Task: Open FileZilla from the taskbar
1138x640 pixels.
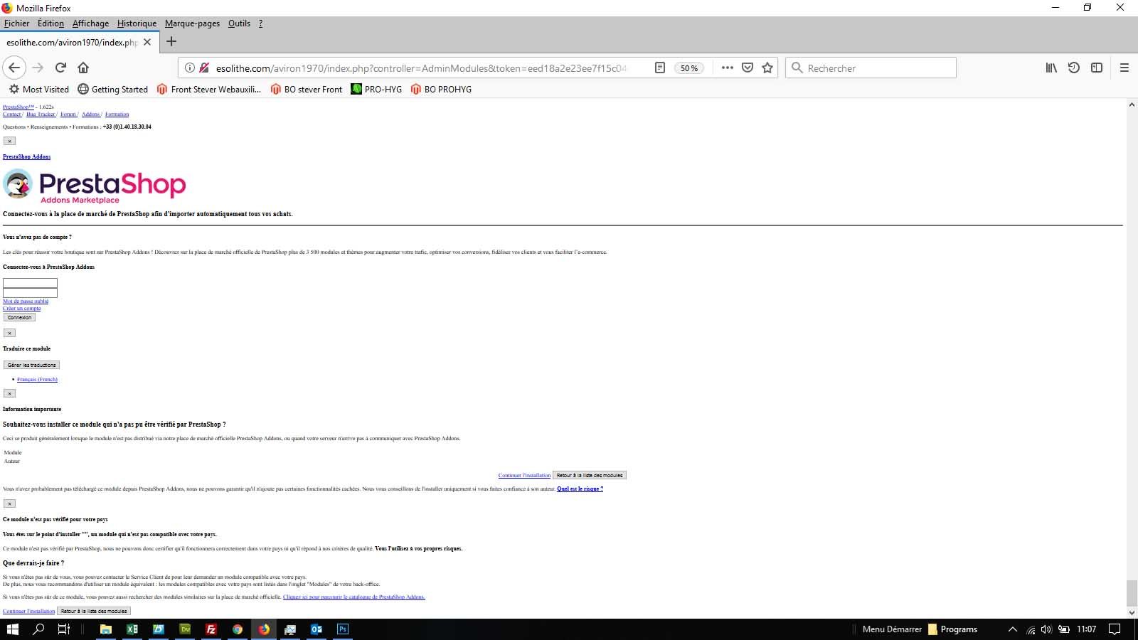Action: point(211,629)
